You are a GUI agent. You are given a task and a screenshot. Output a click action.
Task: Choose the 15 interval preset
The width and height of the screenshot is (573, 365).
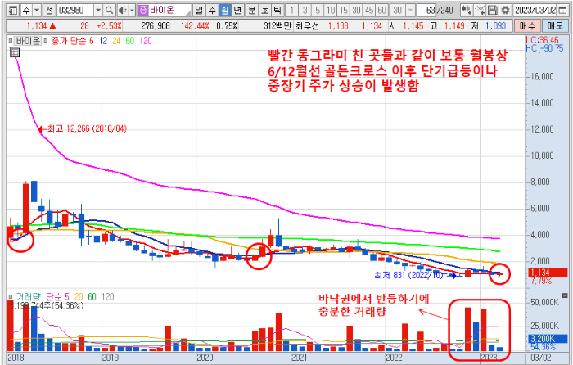click(x=344, y=11)
